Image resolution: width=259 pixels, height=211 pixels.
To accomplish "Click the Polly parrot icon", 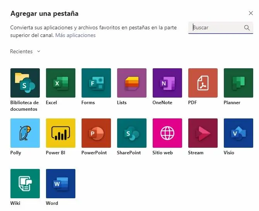I will tap(25, 133).
